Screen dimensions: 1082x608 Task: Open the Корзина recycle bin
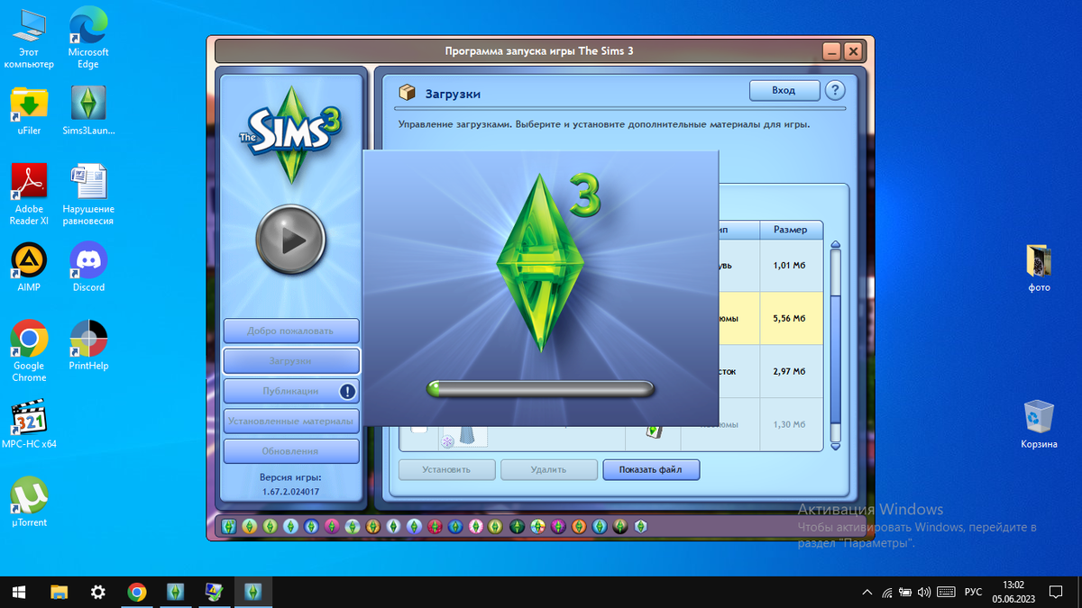(x=1039, y=425)
